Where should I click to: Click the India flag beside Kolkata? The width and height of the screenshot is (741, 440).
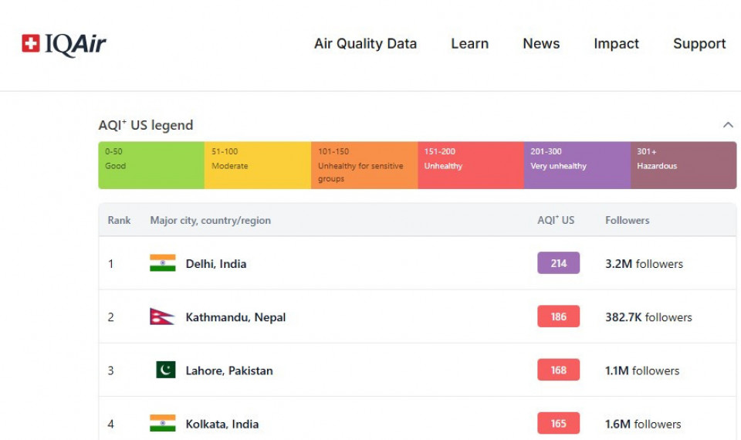click(x=162, y=423)
